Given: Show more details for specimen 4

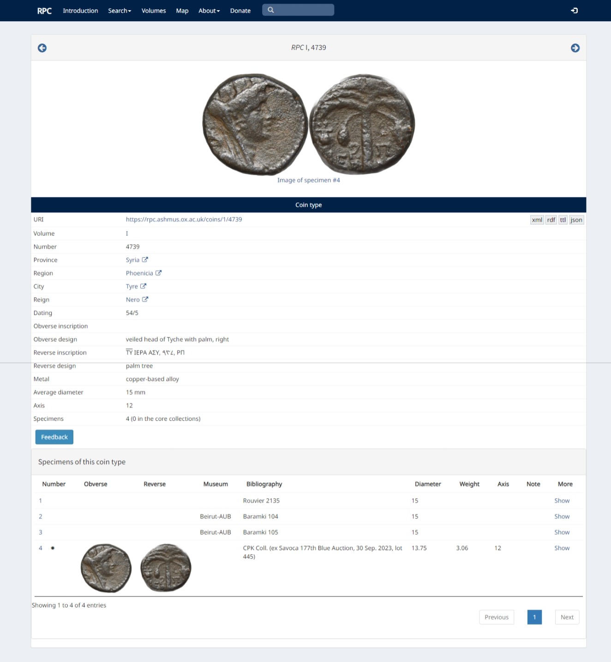Looking at the screenshot, I should (562, 548).
